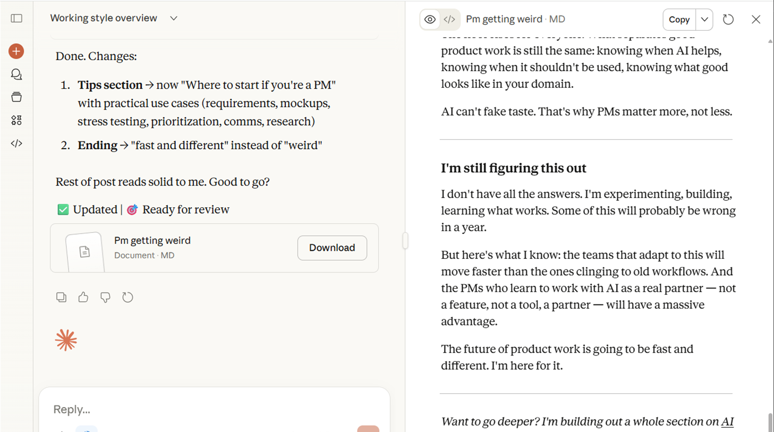Refresh the document panel

tap(728, 20)
